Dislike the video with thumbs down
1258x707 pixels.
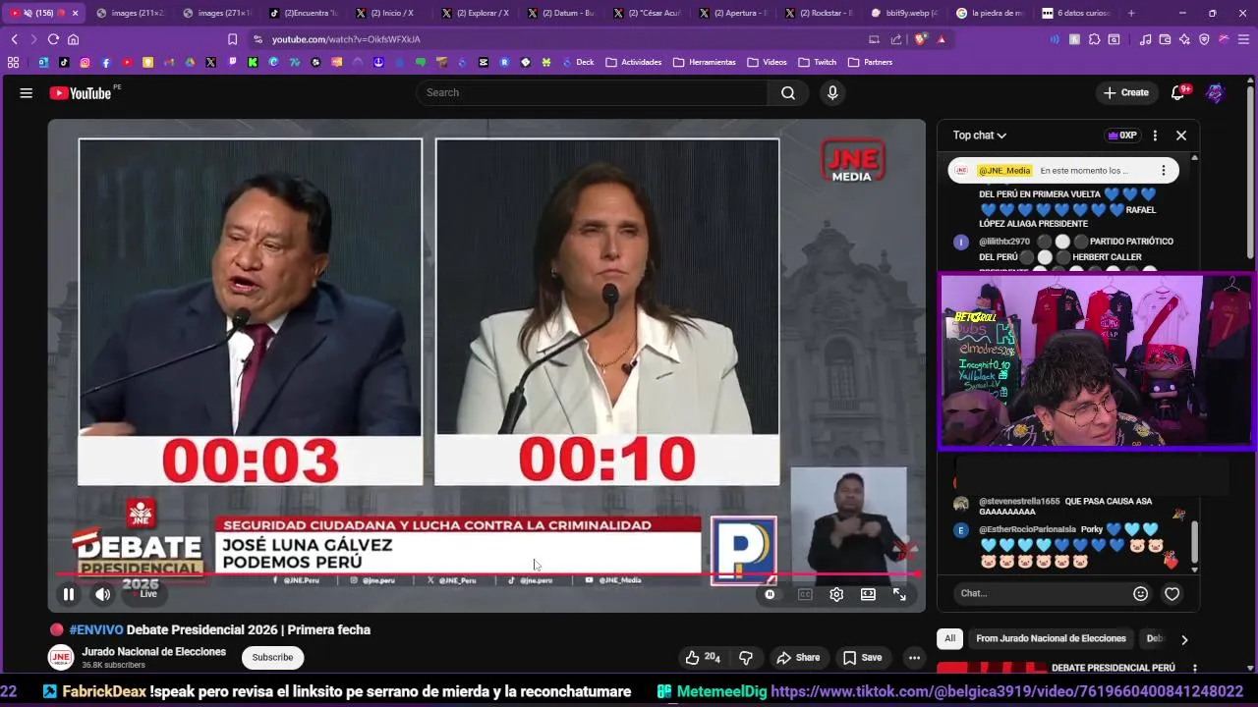point(746,658)
